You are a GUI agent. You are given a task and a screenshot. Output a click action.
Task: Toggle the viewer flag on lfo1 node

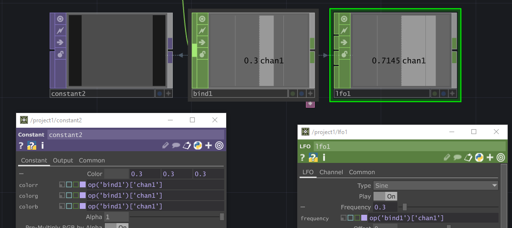(345, 19)
